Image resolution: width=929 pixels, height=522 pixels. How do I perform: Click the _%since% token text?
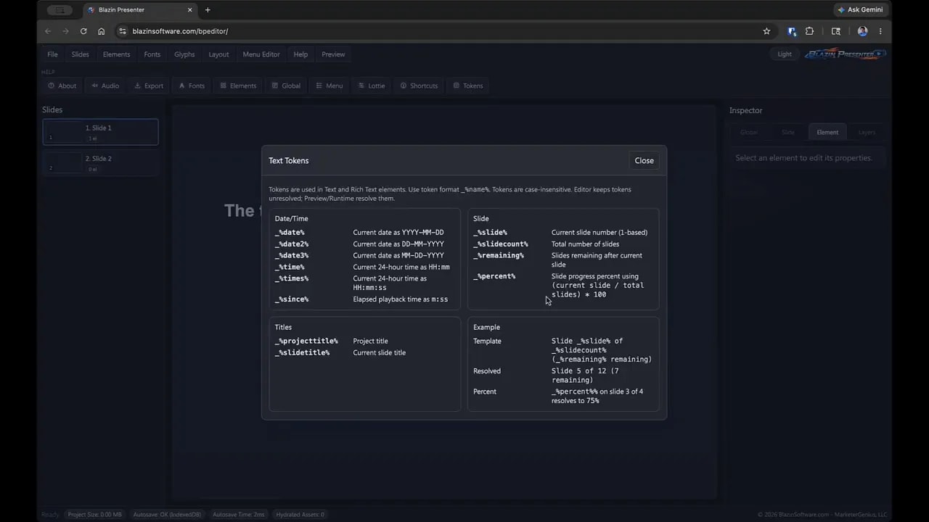(x=292, y=299)
